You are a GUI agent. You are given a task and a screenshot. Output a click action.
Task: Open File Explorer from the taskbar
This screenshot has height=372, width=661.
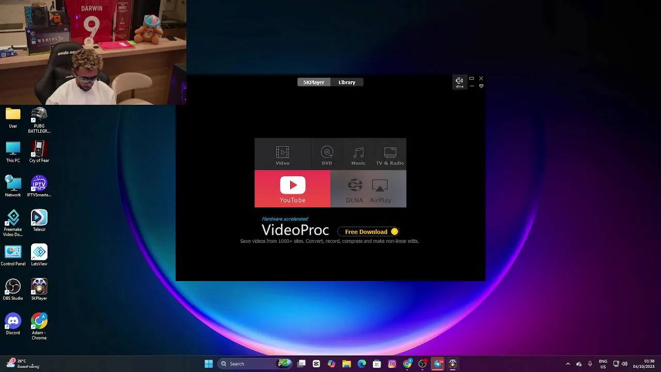point(347,364)
